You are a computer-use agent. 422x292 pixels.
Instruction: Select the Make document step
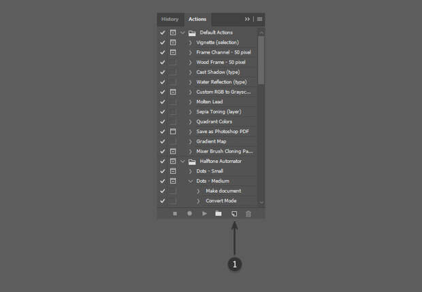[223, 191]
